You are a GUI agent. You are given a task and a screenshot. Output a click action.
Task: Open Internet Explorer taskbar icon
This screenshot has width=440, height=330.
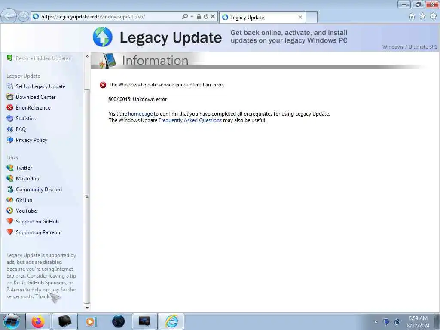coord(171,321)
